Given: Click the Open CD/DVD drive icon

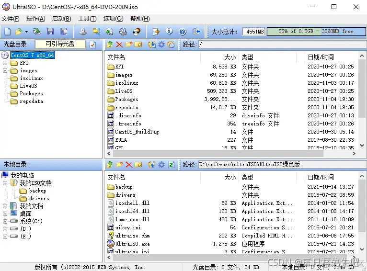Looking at the screenshot, I should [x=36, y=32].
